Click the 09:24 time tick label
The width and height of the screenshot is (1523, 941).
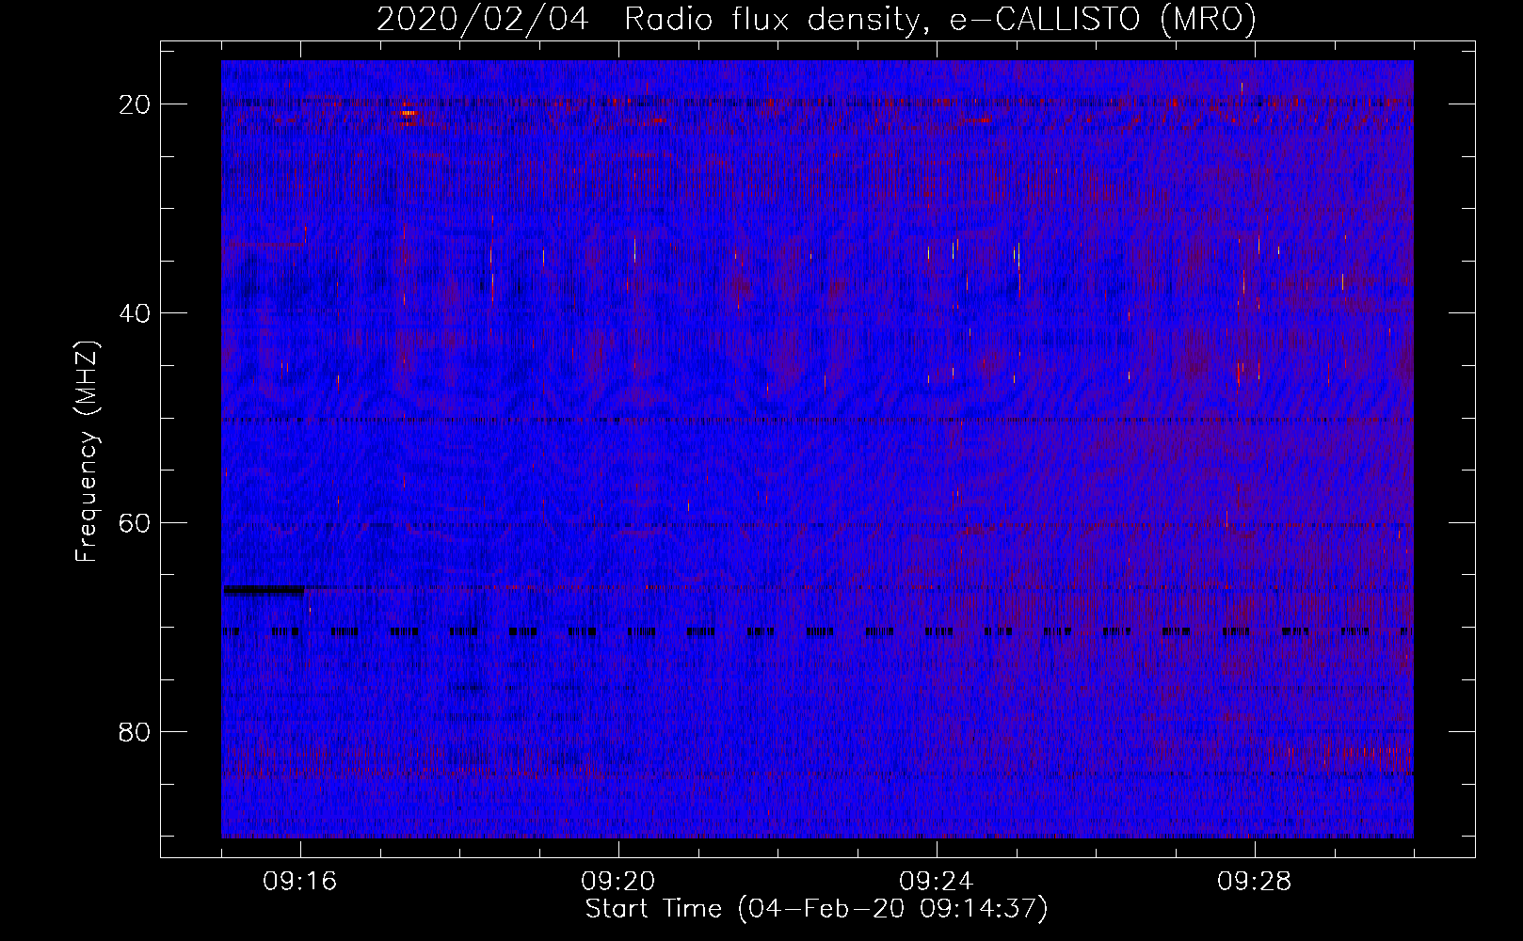pos(937,882)
